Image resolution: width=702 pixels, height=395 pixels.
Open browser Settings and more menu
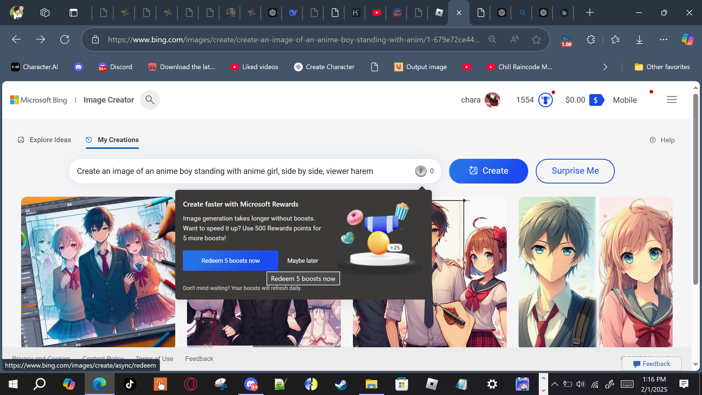[x=663, y=39]
